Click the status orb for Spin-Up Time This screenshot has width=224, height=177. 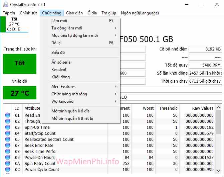[x=8, y=127]
